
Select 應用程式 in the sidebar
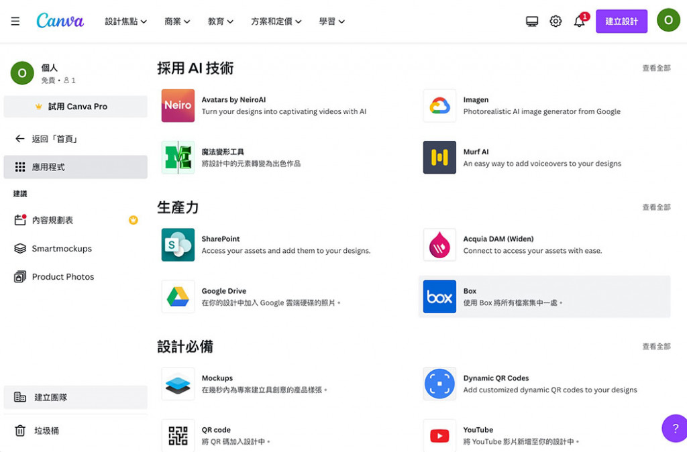(75, 167)
